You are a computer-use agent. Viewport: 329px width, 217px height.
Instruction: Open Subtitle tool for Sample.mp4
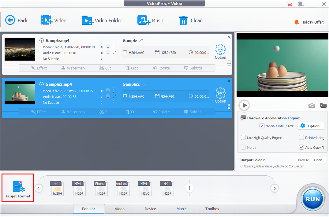(x=193, y=68)
